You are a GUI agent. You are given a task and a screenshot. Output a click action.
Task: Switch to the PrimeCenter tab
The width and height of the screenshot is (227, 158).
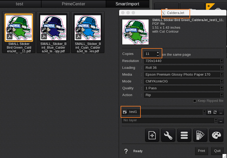tap(73, 4)
